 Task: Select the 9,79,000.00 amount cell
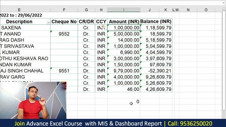(x=124, y=71)
